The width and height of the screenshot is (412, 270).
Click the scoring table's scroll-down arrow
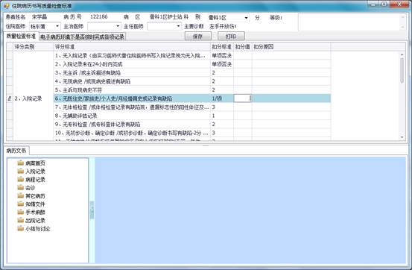(x=402, y=137)
